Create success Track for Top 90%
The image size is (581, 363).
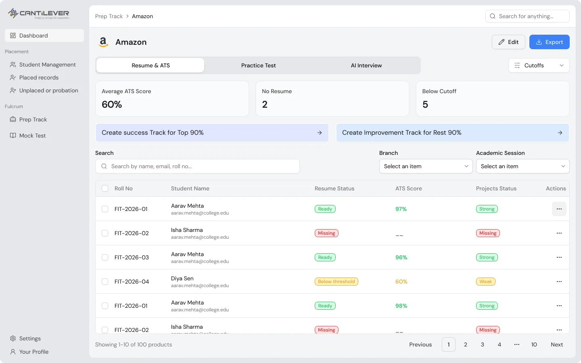(x=212, y=133)
